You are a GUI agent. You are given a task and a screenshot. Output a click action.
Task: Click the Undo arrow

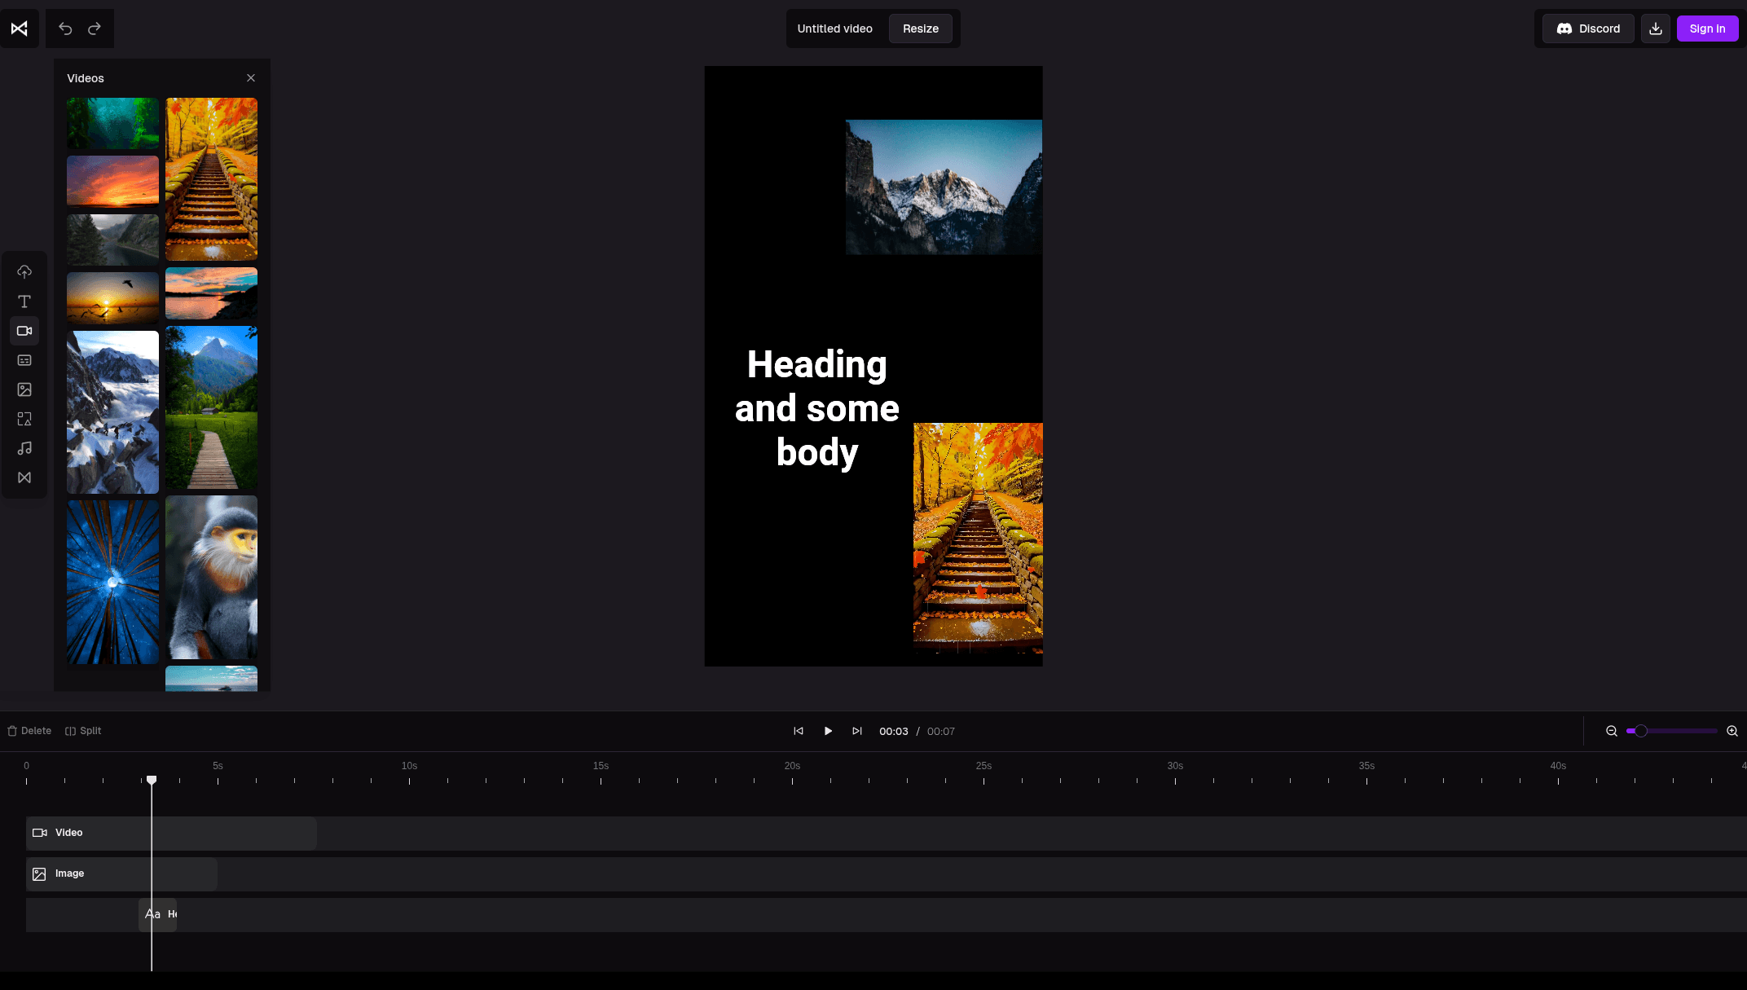click(x=64, y=29)
